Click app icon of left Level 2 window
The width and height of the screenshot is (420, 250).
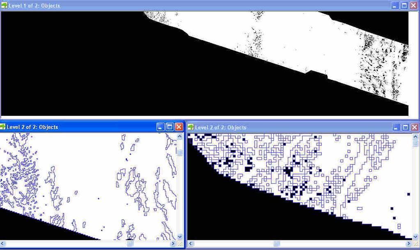[3, 127]
